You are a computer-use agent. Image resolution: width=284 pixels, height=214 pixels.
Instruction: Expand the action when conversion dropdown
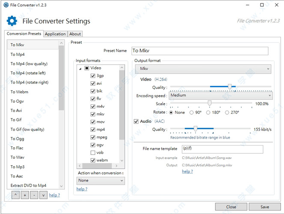tap(101, 181)
